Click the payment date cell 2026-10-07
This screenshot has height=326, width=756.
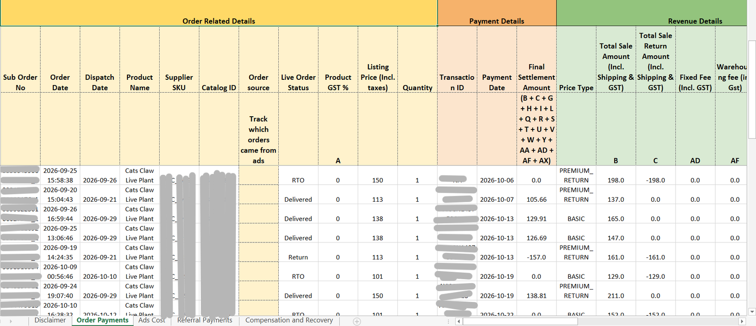497,195
